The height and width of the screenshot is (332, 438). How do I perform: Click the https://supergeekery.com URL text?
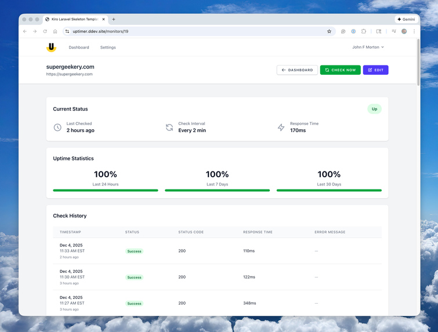(69, 74)
